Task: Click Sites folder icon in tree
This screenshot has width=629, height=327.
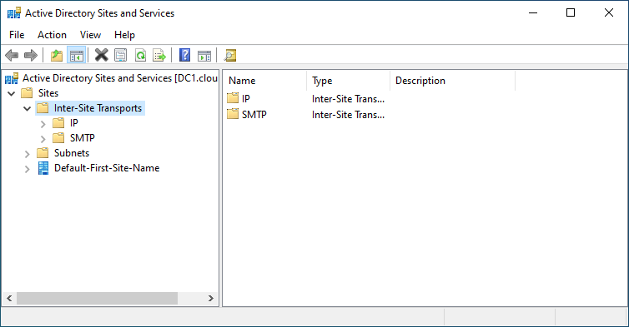Action: pos(27,93)
